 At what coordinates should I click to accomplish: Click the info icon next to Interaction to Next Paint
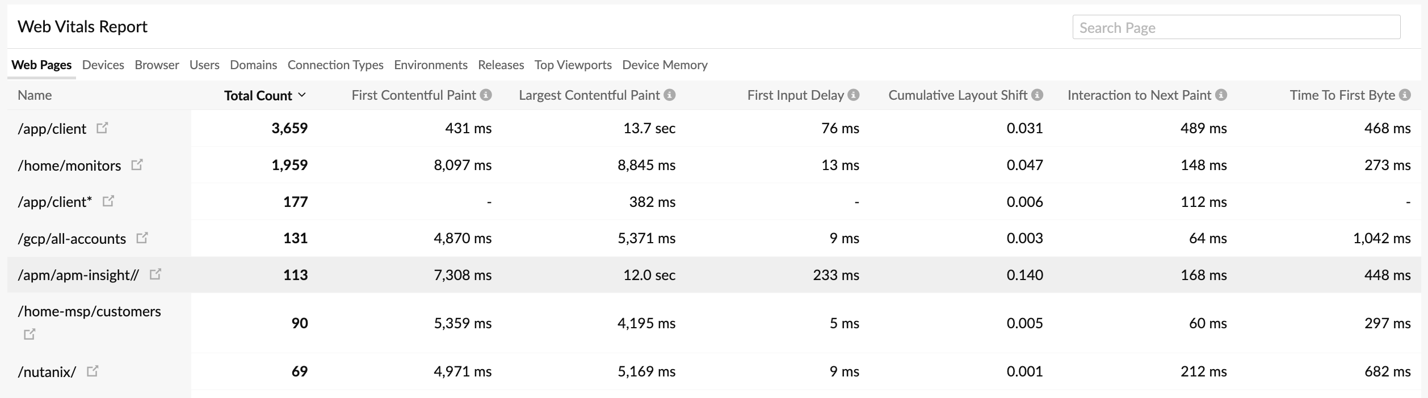pos(1220,95)
